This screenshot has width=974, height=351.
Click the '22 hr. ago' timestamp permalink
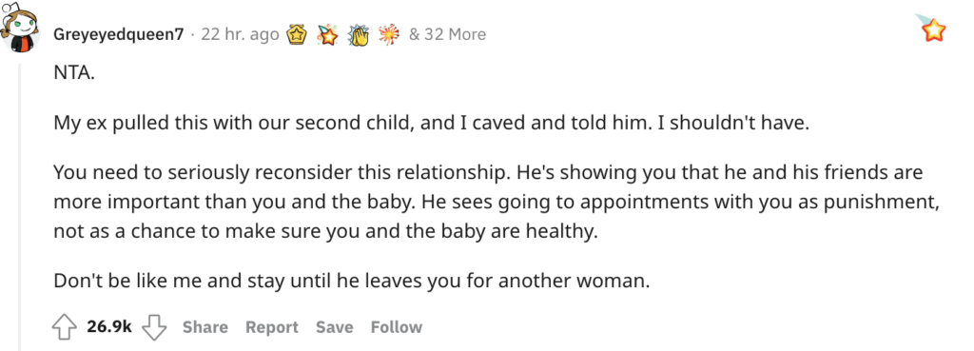[240, 34]
